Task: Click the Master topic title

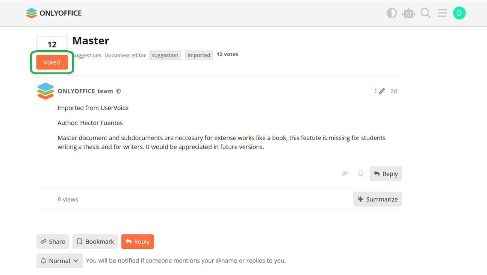Action: 91,41
